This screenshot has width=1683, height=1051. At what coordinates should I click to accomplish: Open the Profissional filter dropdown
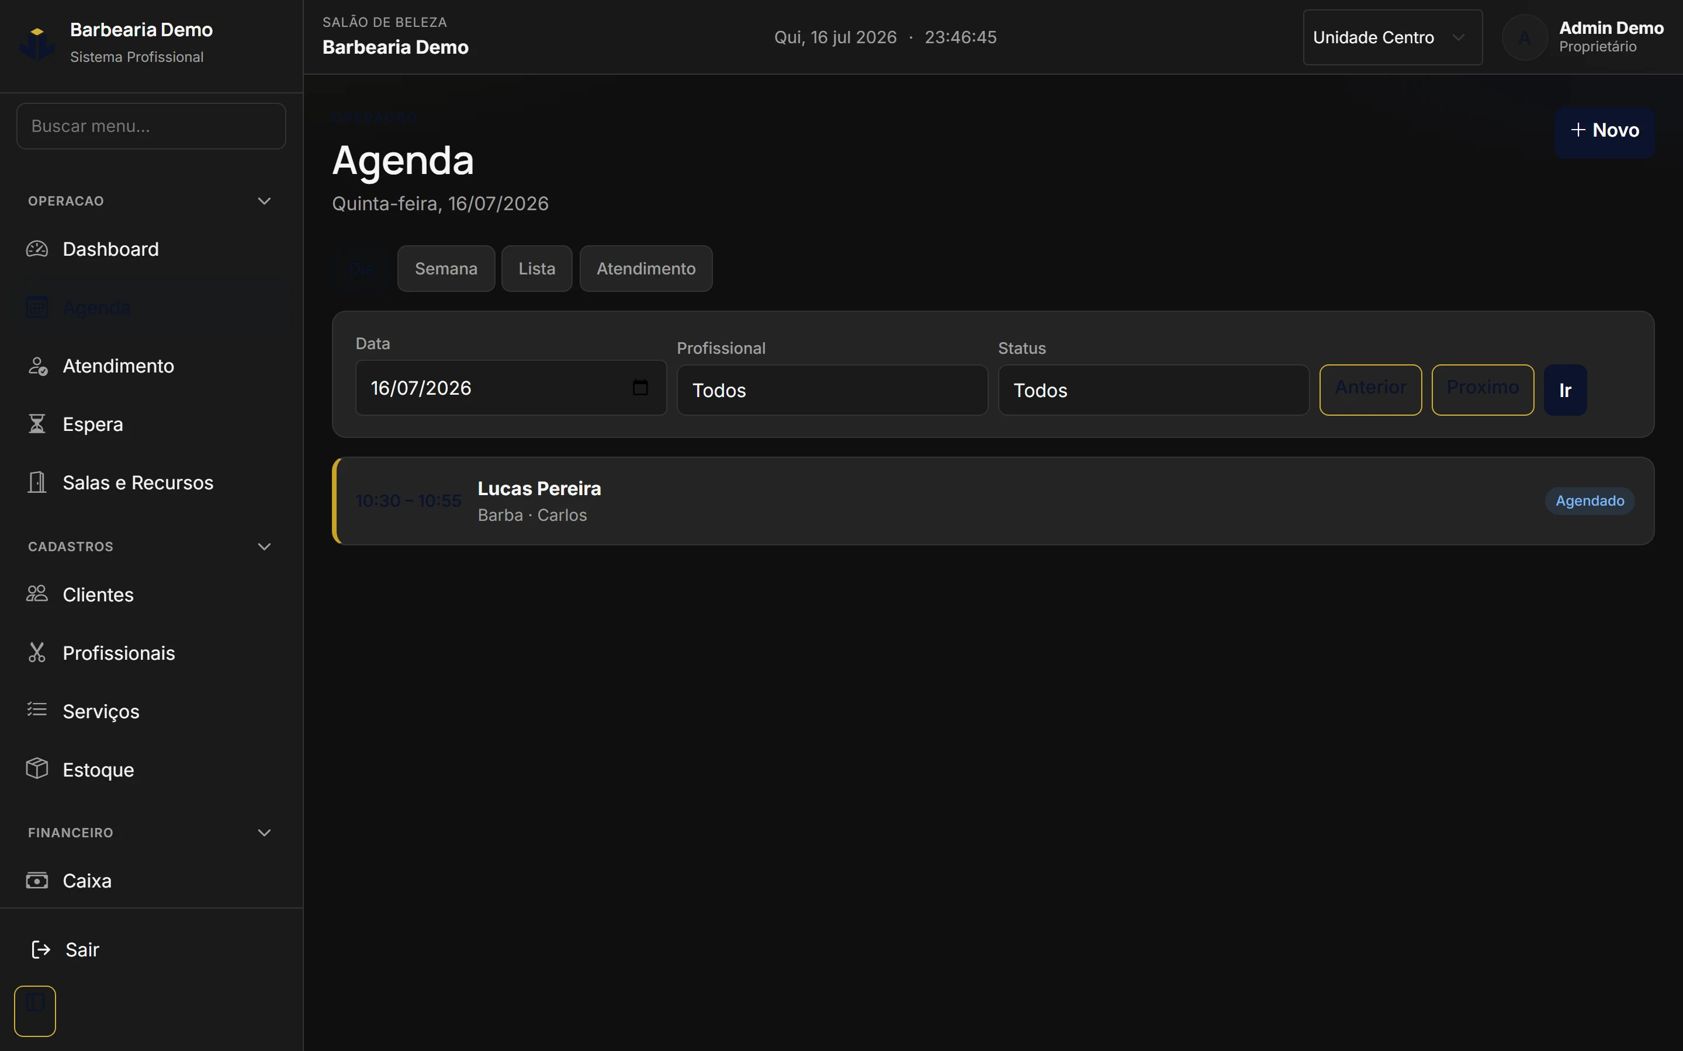coord(832,390)
